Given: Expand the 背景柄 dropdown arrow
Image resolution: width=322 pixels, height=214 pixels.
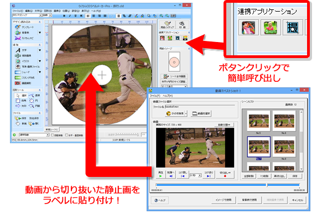Looking at the screenshot, I should (x=40, y=33).
